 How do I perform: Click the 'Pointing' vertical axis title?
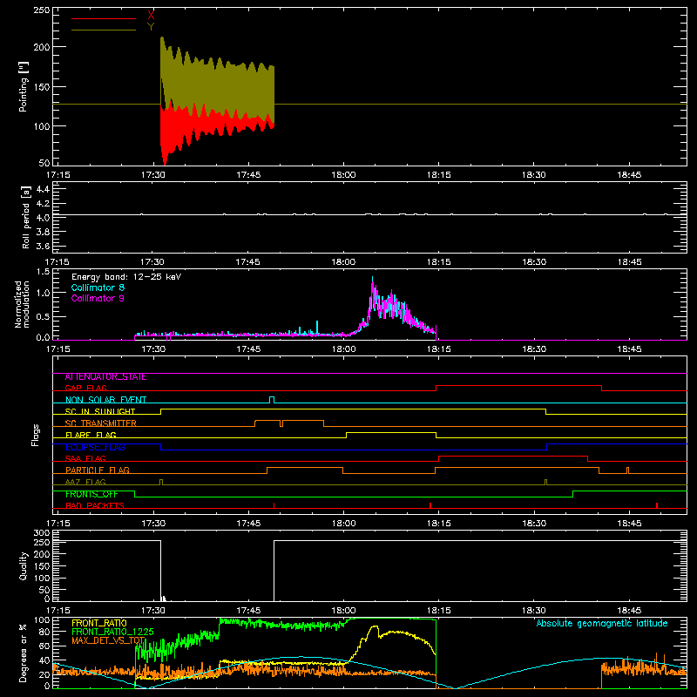coord(24,86)
